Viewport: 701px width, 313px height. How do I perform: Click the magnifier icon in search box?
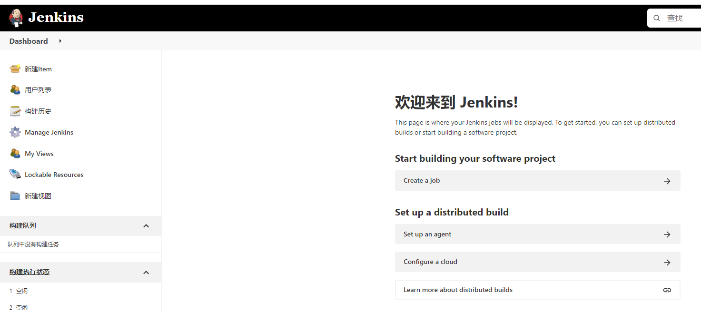(x=657, y=18)
